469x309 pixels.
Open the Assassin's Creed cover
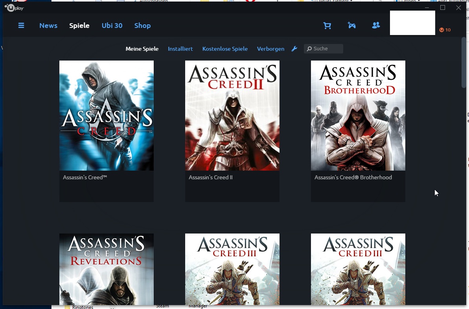(107, 116)
